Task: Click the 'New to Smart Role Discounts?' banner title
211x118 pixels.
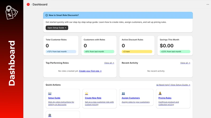Action: click(x=64, y=15)
